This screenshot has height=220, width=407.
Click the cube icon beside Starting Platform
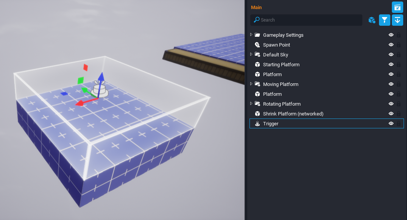point(257,64)
